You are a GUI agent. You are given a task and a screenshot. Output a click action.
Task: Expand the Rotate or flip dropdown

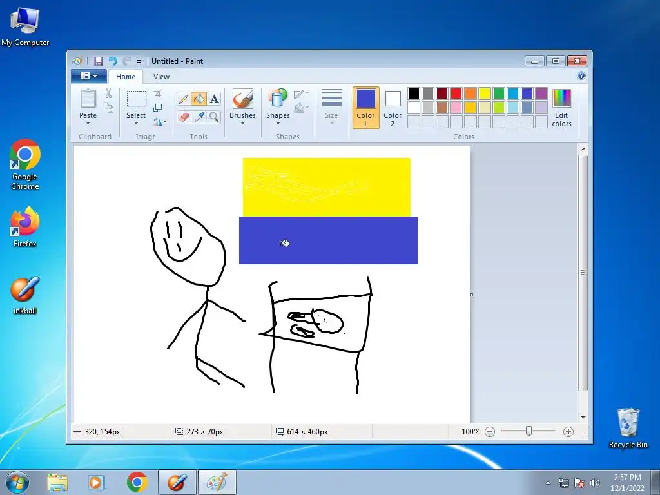coord(160,122)
